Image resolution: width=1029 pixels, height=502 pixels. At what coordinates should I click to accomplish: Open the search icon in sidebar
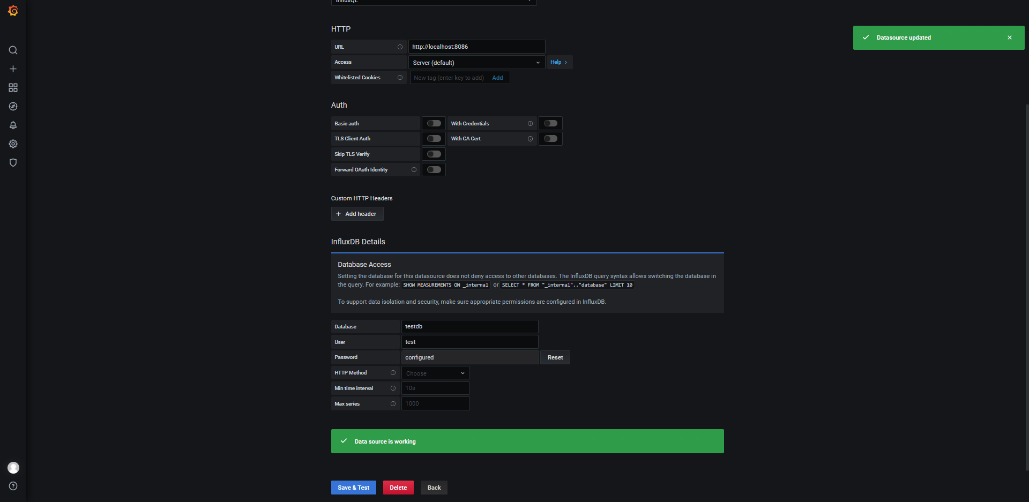point(13,50)
